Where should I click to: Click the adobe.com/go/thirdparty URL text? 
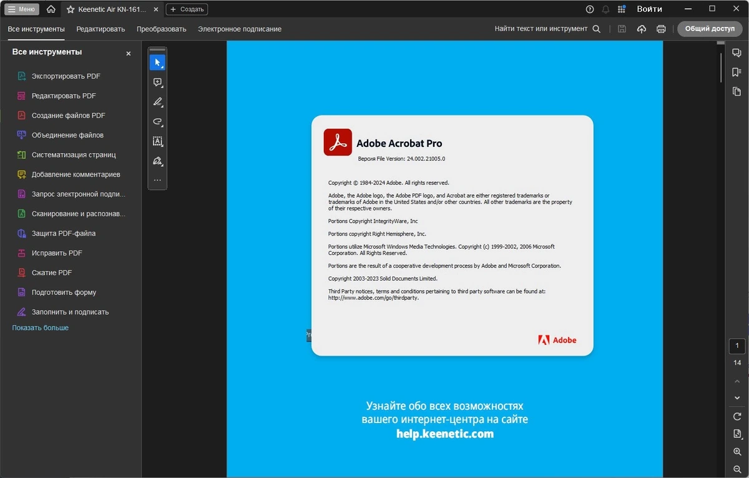pyautogui.click(x=373, y=298)
